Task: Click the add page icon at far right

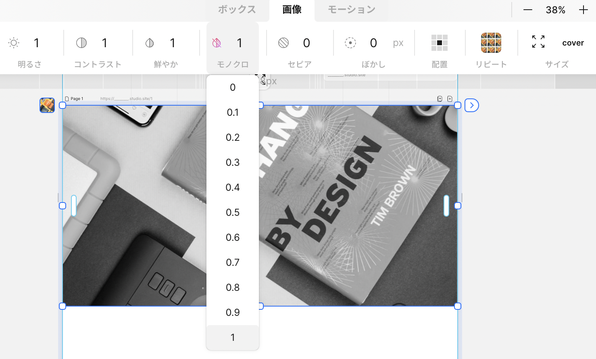Action: pos(450,98)
